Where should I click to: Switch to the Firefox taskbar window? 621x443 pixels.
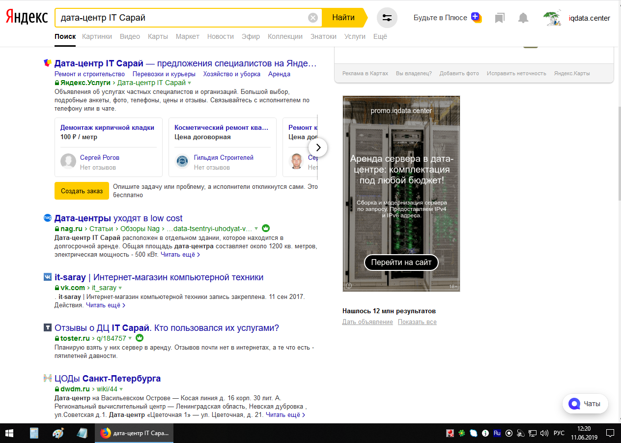point(134,433)
